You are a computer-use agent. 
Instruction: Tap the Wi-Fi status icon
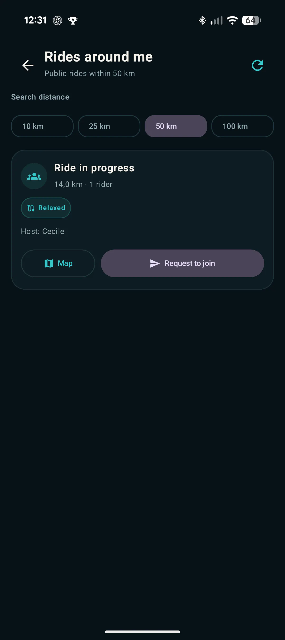pos(232,20)
